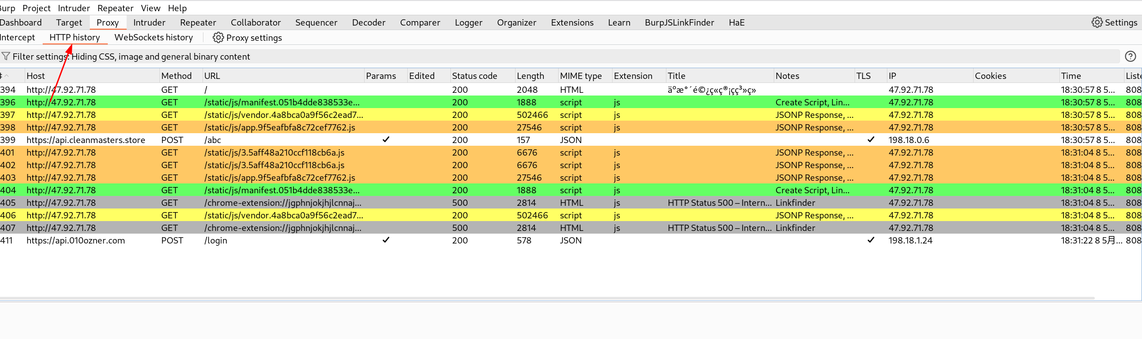Sort by the URL column header
Screen dimensions: 1142x339
click(x=283, y=76)
